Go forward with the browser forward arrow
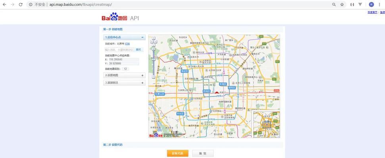Image resolution: width=385 pixels, height=158 pixels. click(x=12, y=4)
